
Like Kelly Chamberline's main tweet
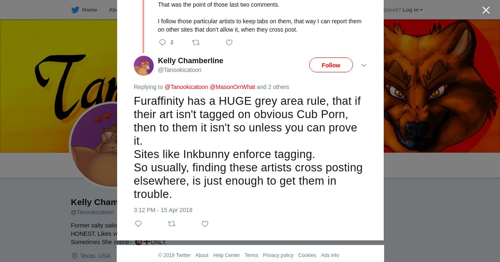(205, 224)
